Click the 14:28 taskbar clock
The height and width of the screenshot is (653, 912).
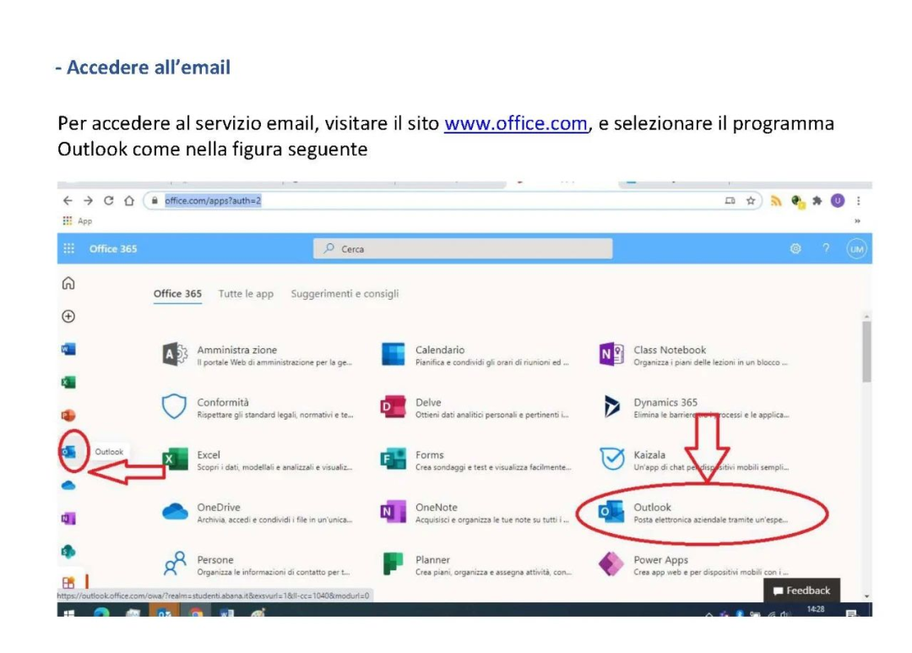coord(816,609)
